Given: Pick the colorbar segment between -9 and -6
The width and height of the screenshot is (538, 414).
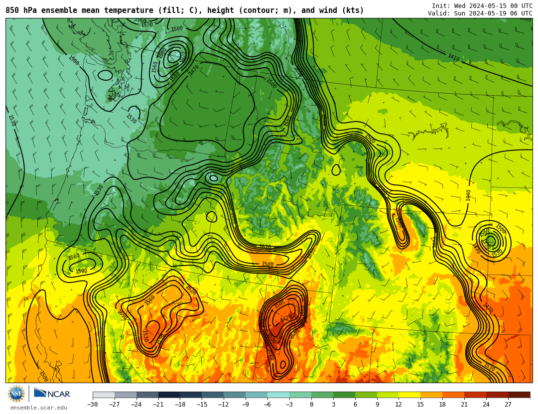Looking at the screenshot, I should (x=257, y=395).
